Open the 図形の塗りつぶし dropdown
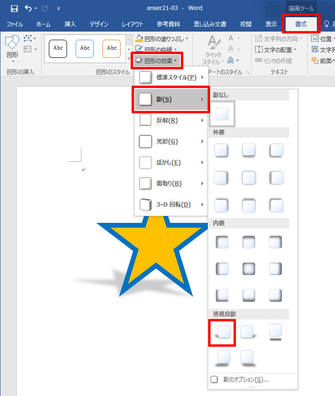This screenshot has height=396, width=335. point(162,39)
